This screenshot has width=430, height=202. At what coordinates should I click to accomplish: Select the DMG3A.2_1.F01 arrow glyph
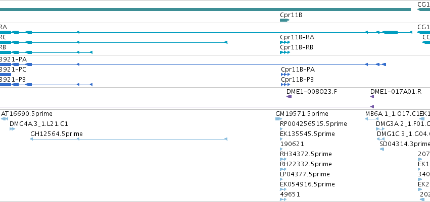tap(380, 129)
